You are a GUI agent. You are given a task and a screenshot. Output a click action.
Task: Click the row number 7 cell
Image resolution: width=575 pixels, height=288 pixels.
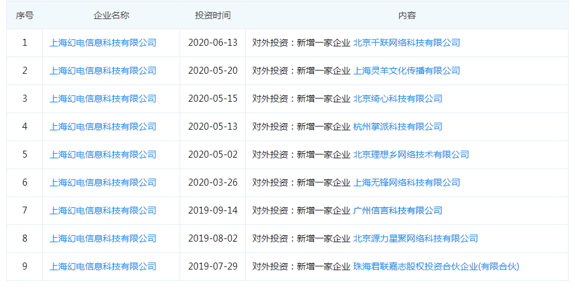tap(25, 210)
